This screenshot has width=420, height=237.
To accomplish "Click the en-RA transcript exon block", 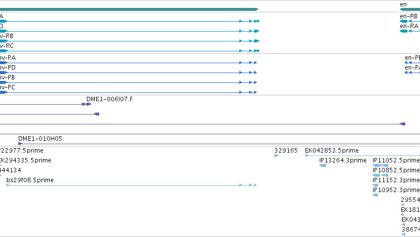I will click(x=403, y=31).
